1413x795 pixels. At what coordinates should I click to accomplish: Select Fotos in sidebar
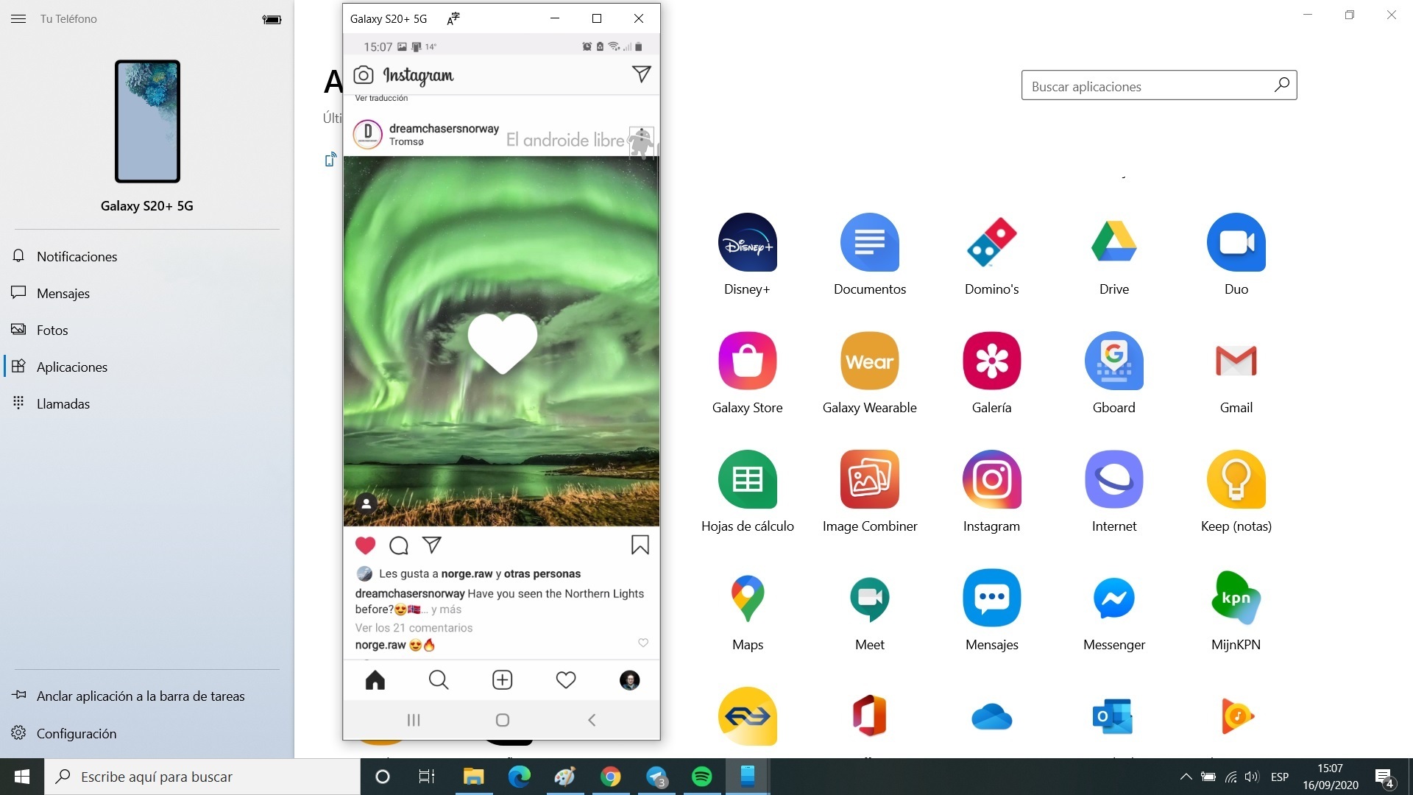click(147, 330)
